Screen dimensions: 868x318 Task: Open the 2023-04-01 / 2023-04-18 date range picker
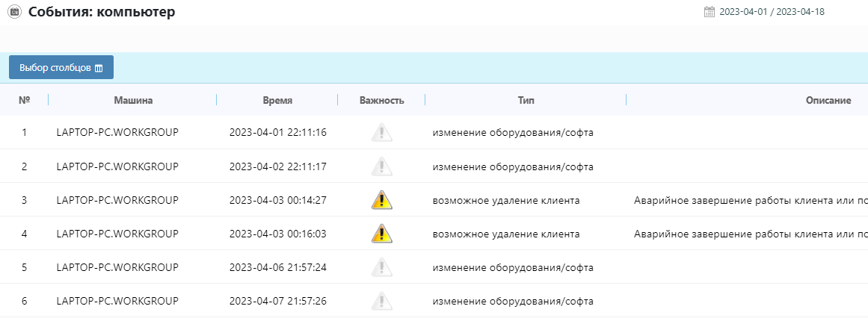coord(772,12)
